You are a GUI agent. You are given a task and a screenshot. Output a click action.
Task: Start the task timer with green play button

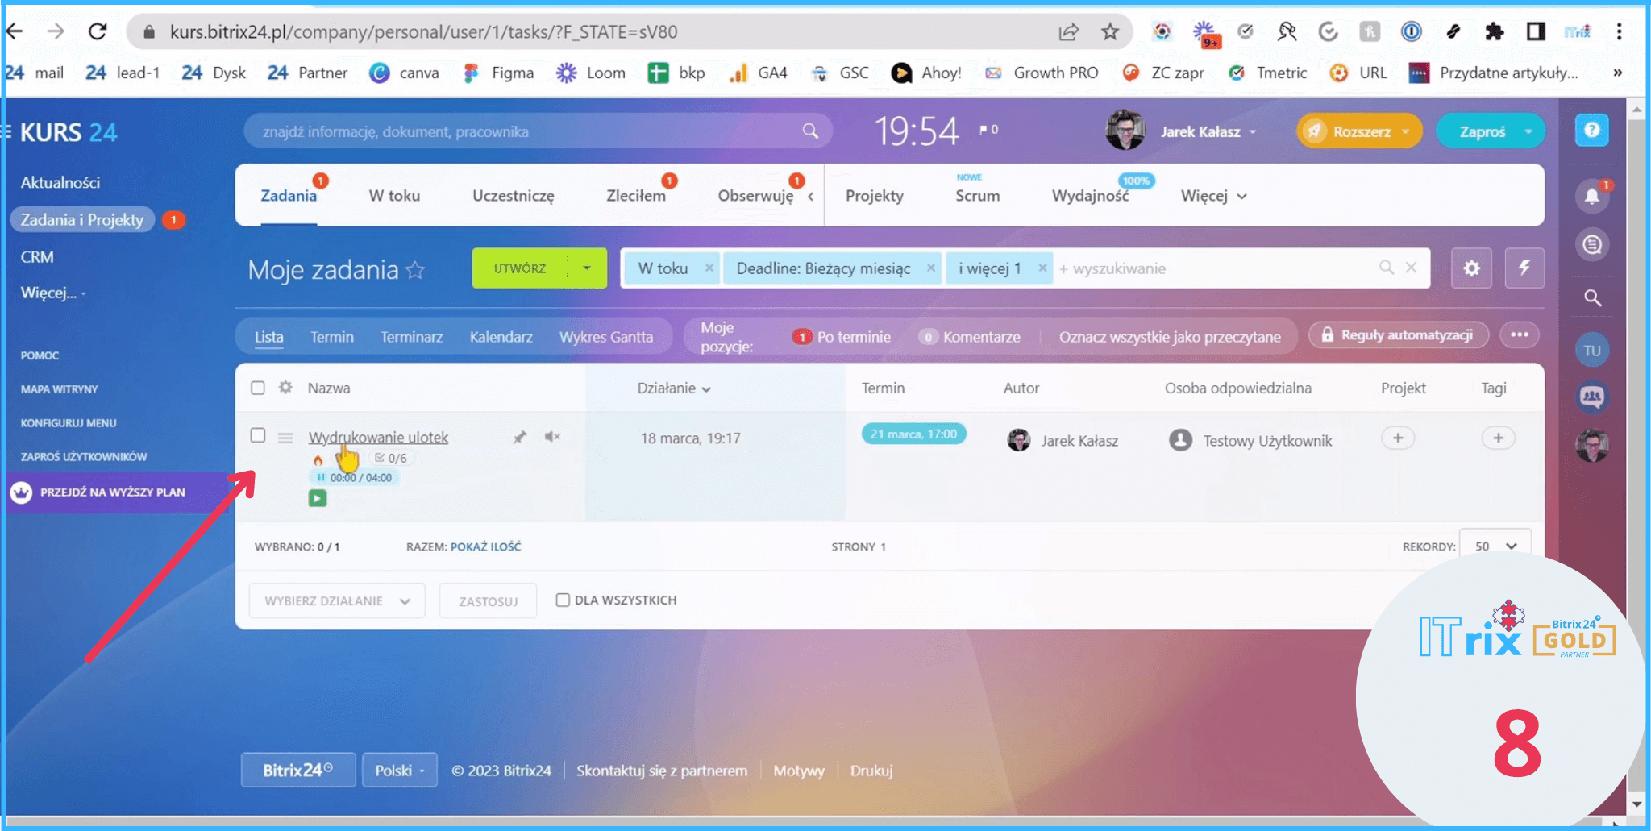tap(318, 499)
